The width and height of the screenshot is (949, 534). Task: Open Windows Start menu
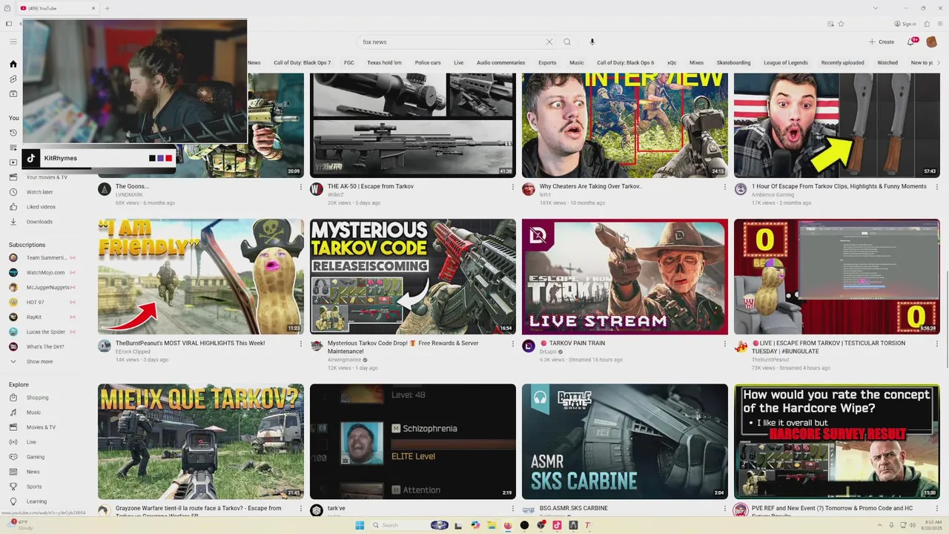pos(360,525)
